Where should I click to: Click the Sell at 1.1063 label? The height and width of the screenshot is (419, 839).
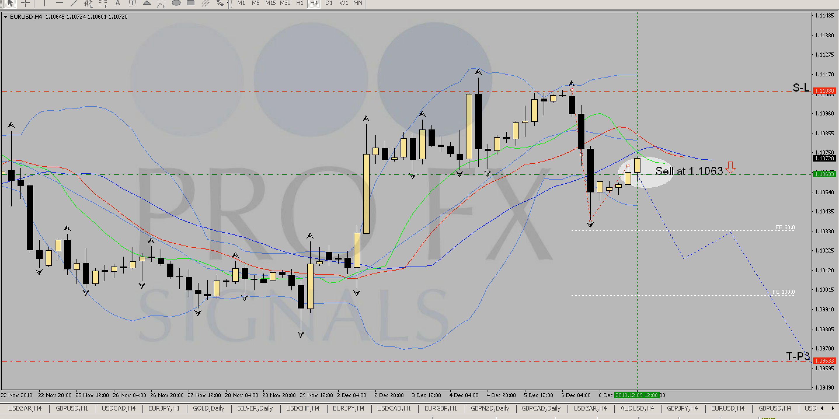(x=689, y=171)
